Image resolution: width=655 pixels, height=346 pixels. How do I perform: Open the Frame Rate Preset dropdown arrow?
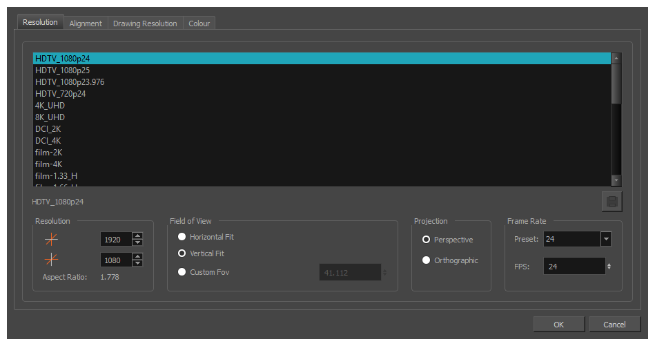pyautogui.click(x=606, y=239)
